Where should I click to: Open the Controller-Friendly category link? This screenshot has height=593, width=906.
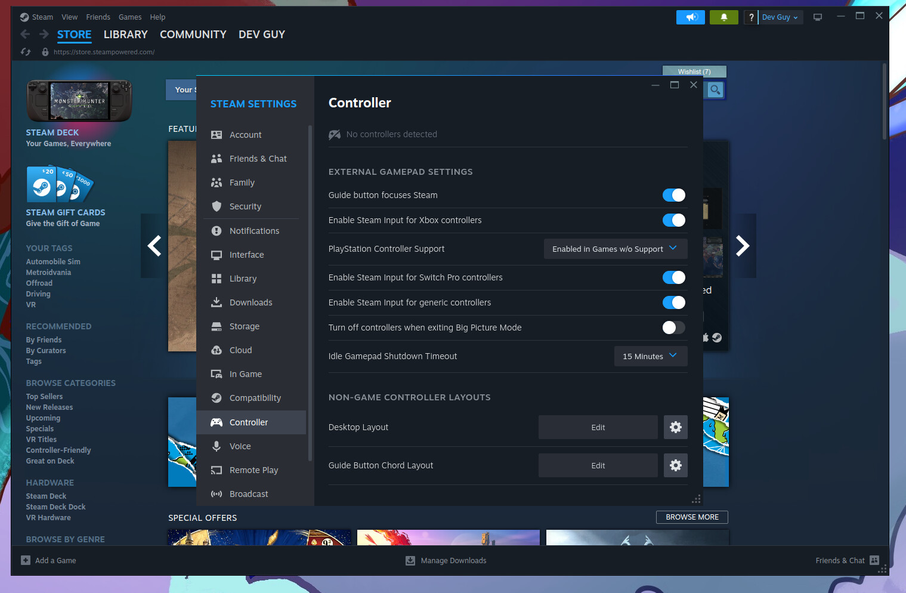58,450
